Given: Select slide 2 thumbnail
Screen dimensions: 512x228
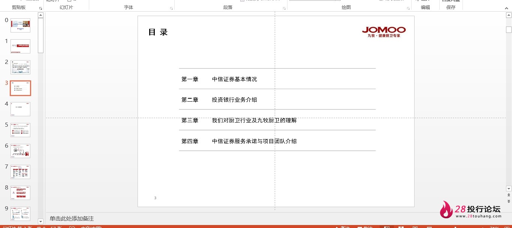Looking at the screenshot, I should pyautogui.click(x=20, y=67).
